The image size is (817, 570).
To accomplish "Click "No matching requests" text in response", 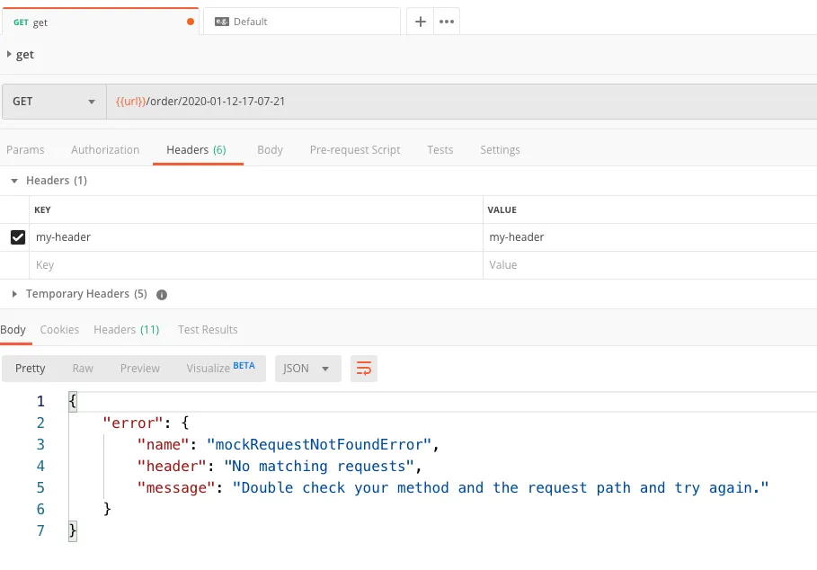I will [x=319, y=466].
